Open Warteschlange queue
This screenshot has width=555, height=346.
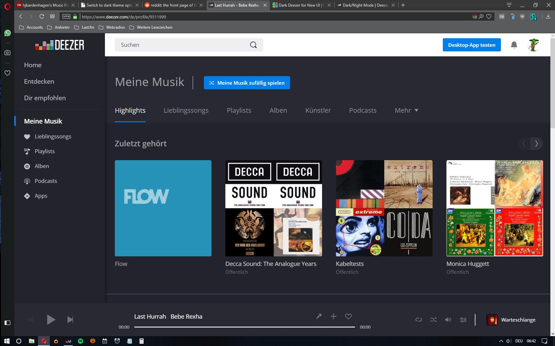point(511,320)
